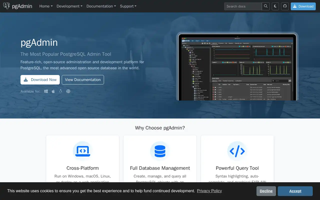Click the Cross-Platform laptop code icon

(x=83, y=151)
